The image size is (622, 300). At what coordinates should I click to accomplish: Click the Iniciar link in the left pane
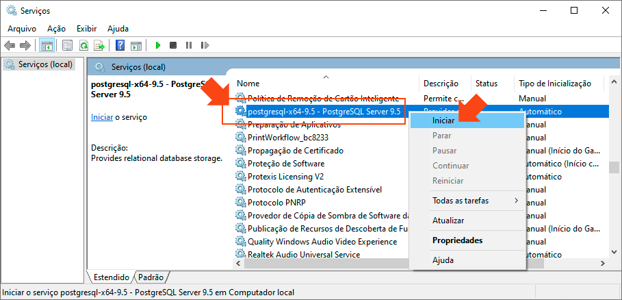pos(101,117)
